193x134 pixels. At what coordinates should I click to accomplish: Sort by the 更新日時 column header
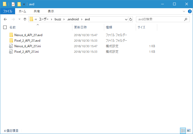[80, 27]
